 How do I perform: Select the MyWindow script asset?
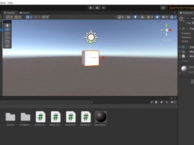coord(86,119)
